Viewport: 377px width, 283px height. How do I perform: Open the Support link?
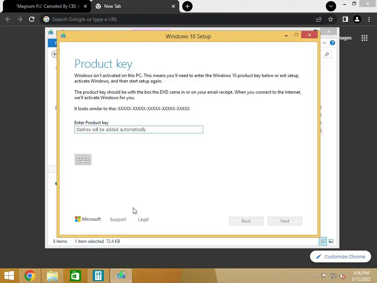118,220
